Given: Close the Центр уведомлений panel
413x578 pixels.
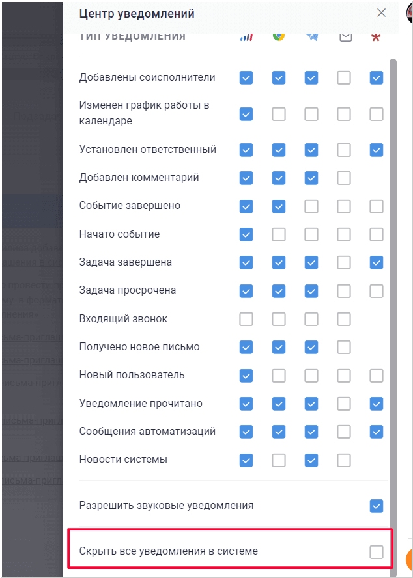Looking at the screenshot, I should (x=381, y=13).
